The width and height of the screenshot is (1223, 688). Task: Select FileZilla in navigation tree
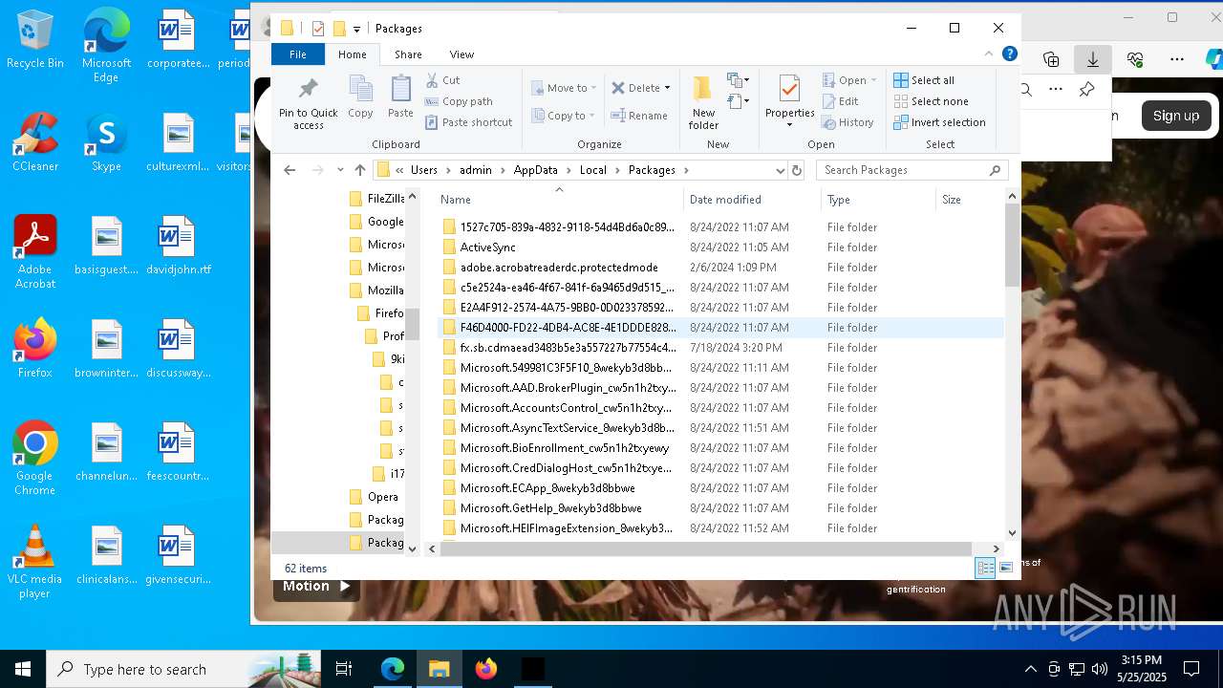(385, 199)
